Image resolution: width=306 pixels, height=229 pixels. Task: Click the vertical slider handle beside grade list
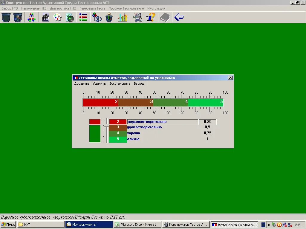pyautogui.click(x=107, y=126)
